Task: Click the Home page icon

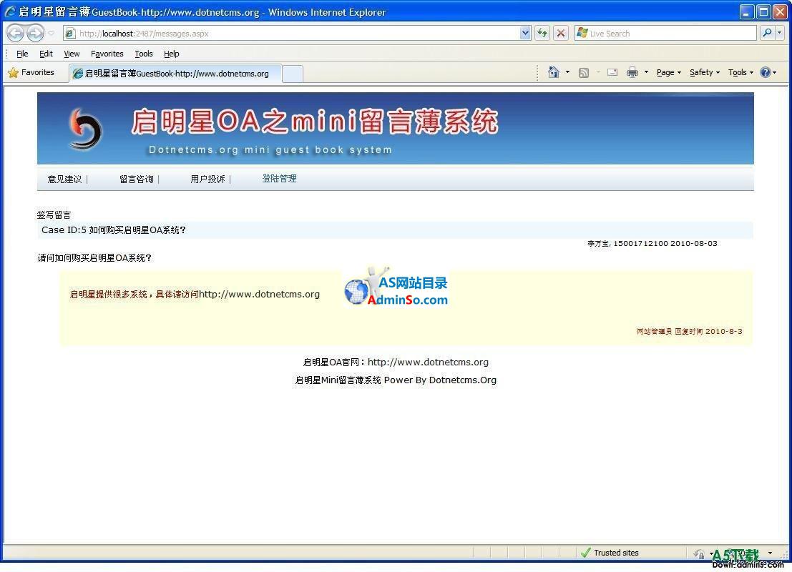Action: click(x=554, y=73)
